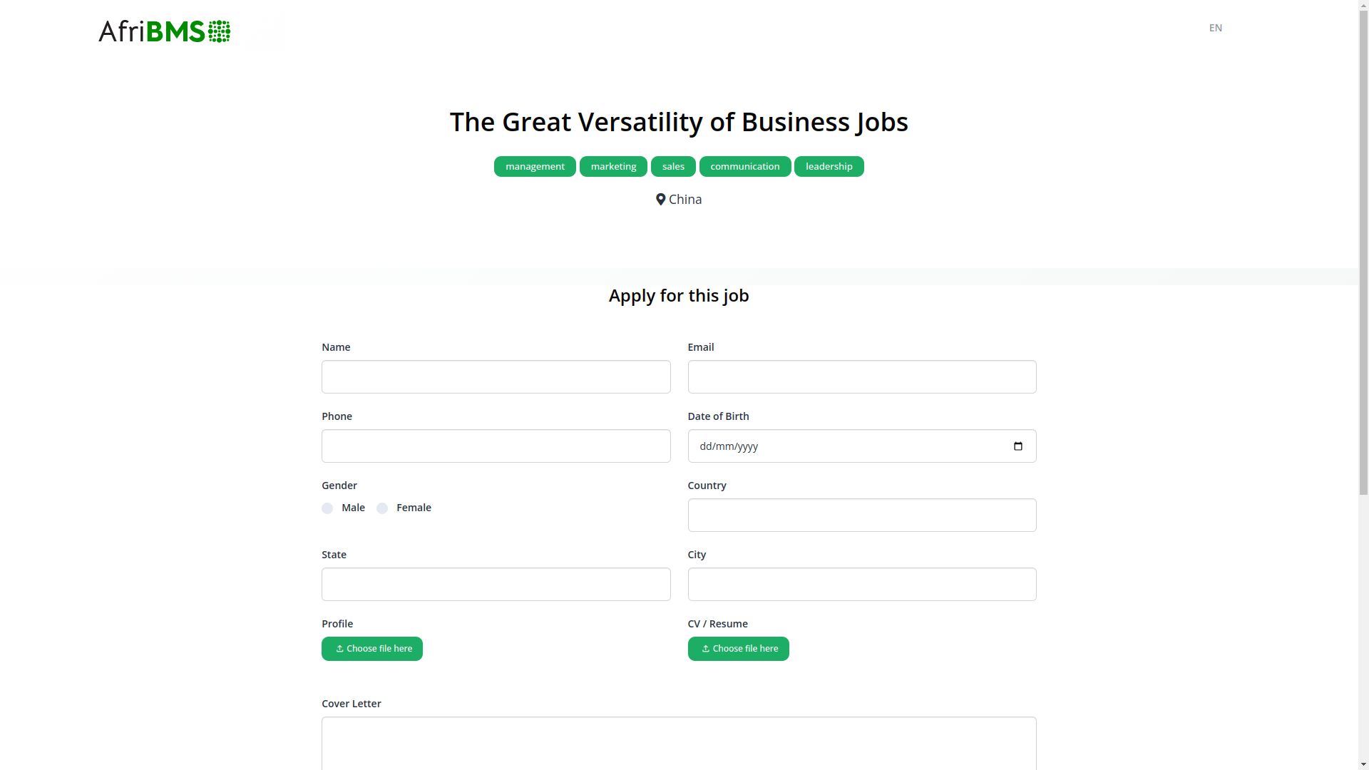Click the China location pin icon
Screen dimensions: 1369x770
660,200
